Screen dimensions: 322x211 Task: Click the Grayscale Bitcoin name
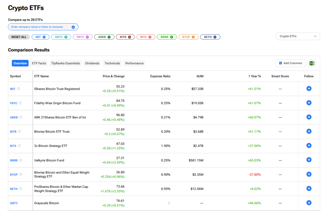47,203
